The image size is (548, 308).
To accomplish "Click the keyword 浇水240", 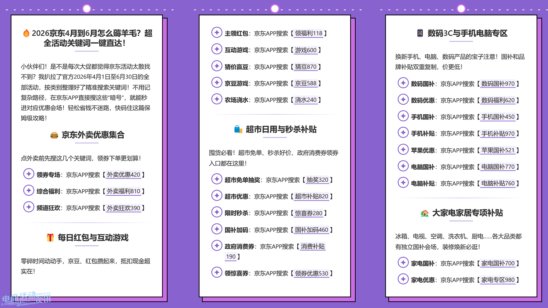I will pyautogui.click(x=306, y=100).
